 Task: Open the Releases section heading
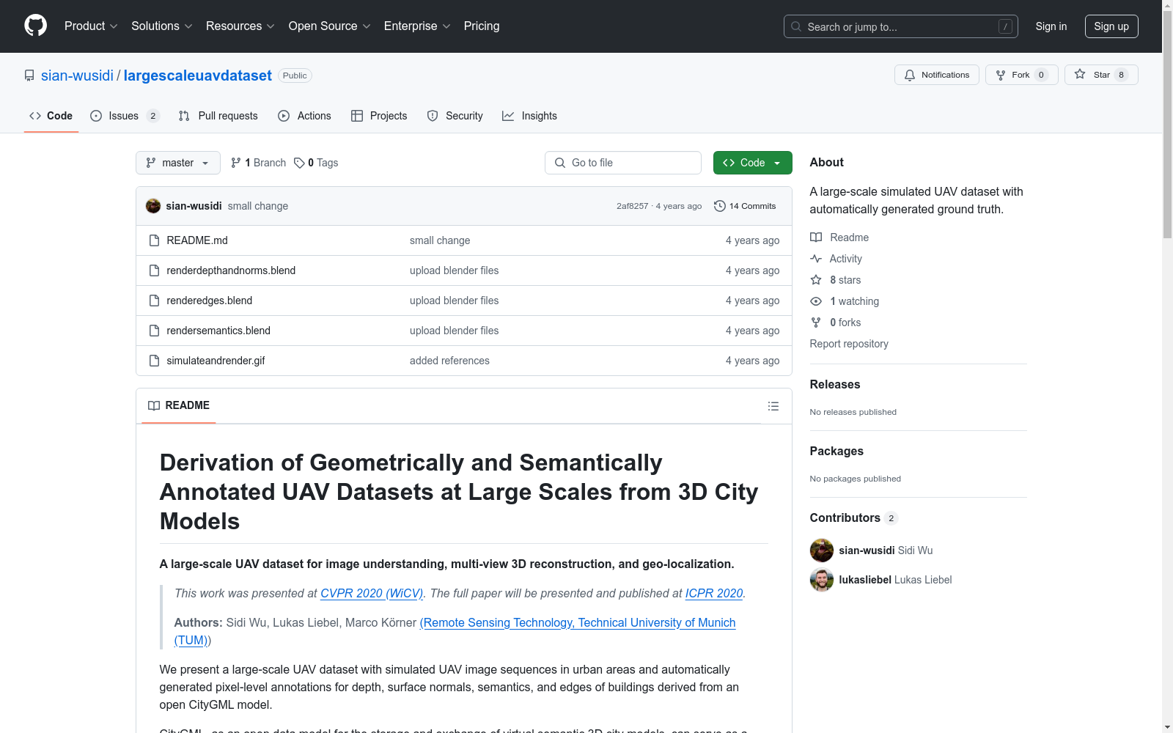[835, 384]
